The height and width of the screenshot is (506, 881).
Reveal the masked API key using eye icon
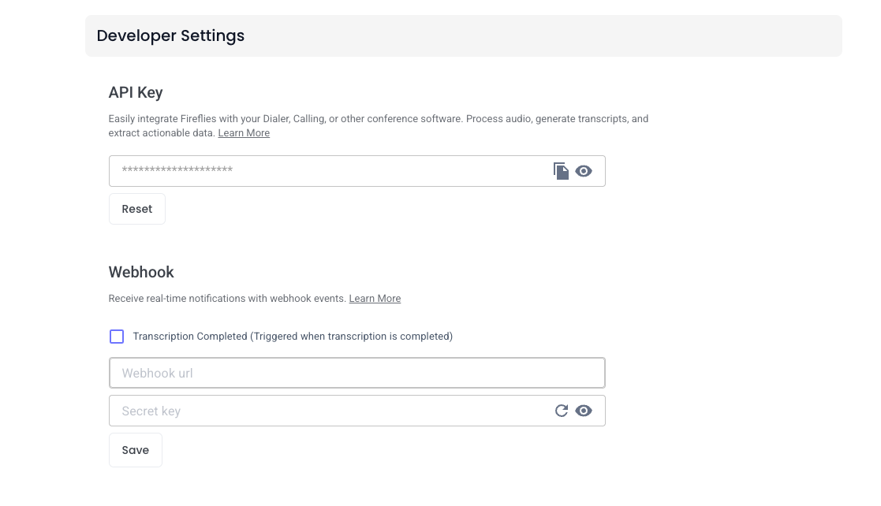[584, 171]
